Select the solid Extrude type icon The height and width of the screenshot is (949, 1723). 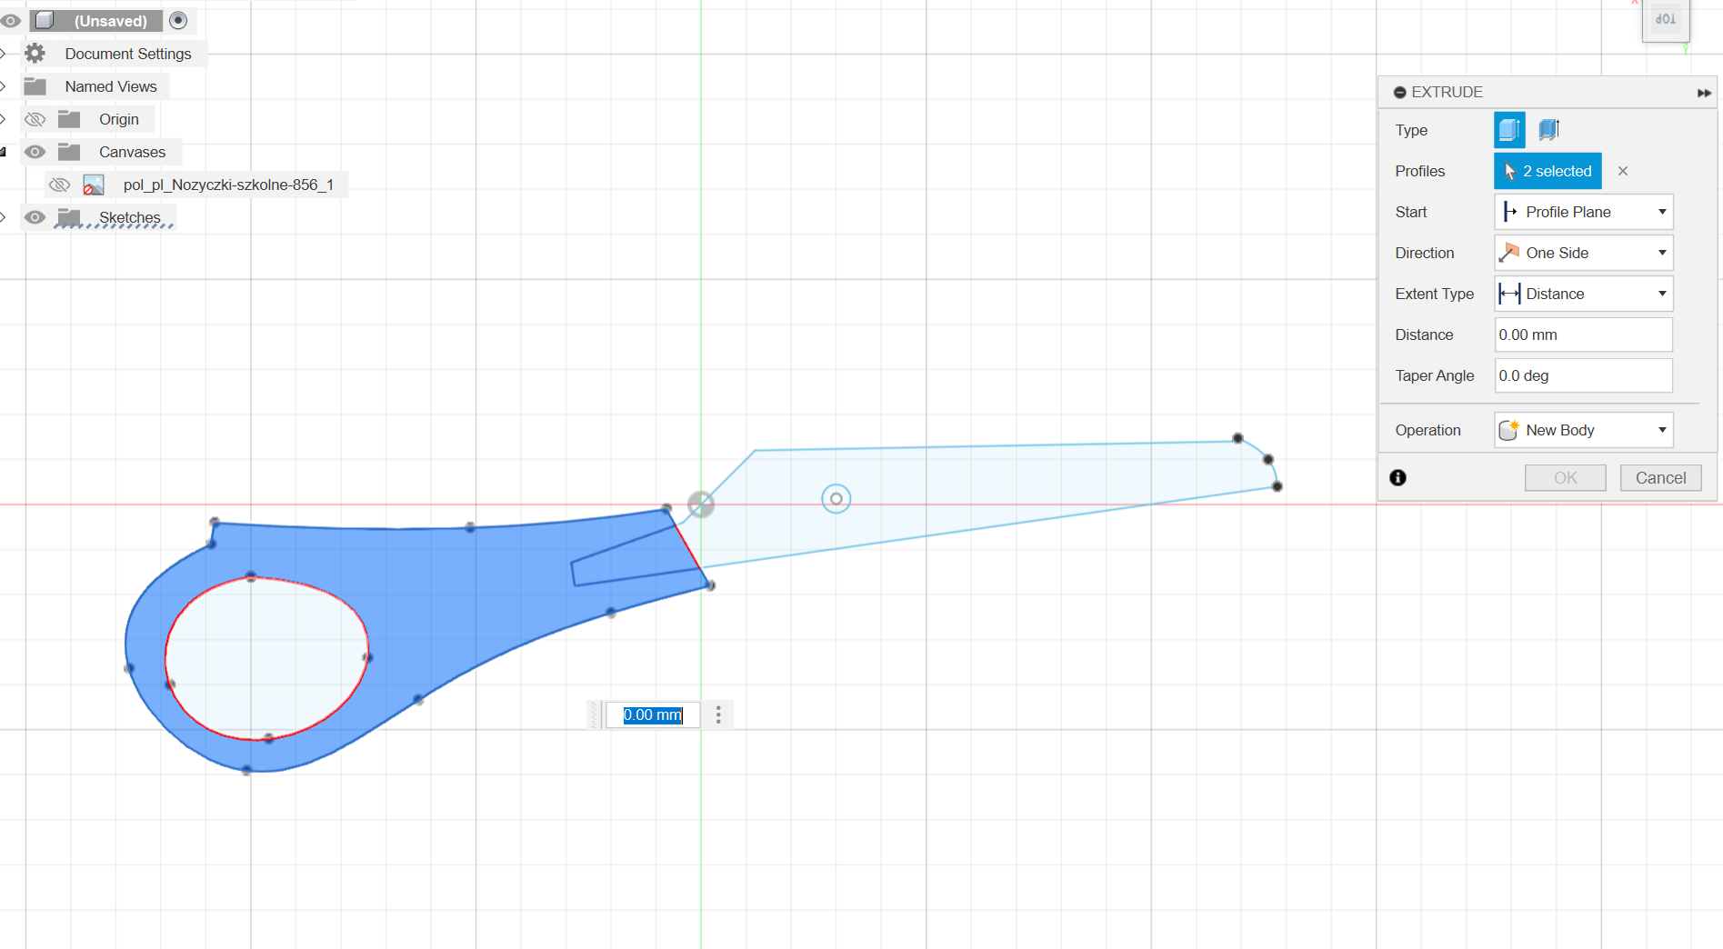(1509, 130)
